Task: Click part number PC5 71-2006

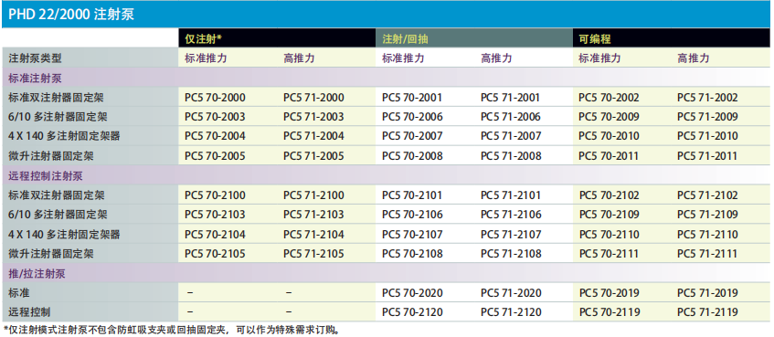Action: 511,118
